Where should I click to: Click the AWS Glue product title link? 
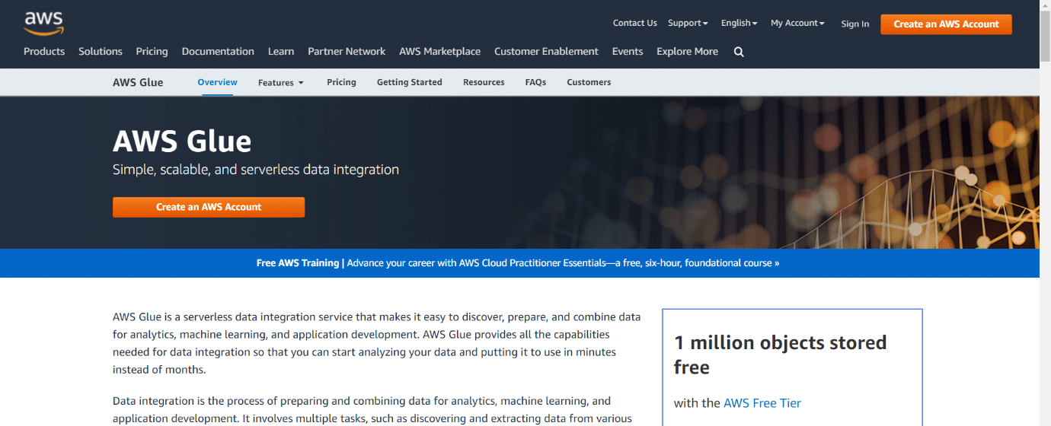pyautogui.click(x=138, y=82)
